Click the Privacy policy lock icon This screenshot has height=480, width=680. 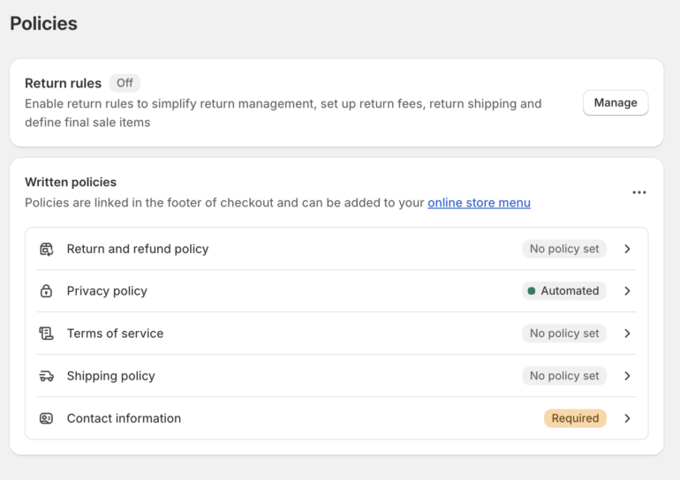(x=47, y=291)
